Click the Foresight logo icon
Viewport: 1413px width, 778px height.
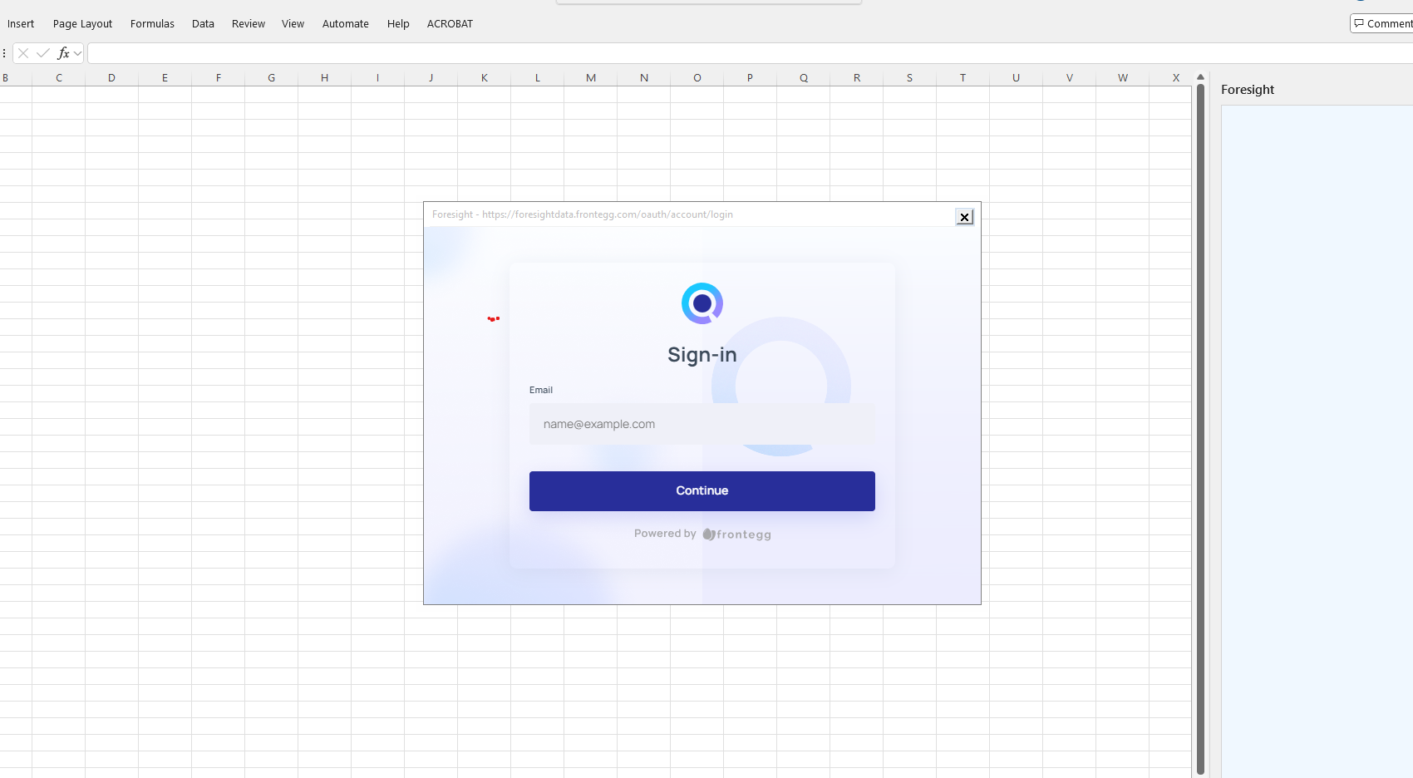[702, 303]
